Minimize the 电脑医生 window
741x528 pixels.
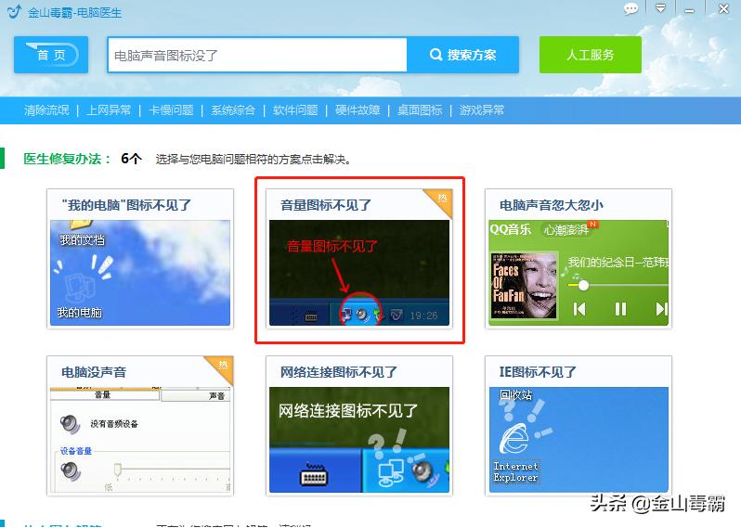coord(690,9)
